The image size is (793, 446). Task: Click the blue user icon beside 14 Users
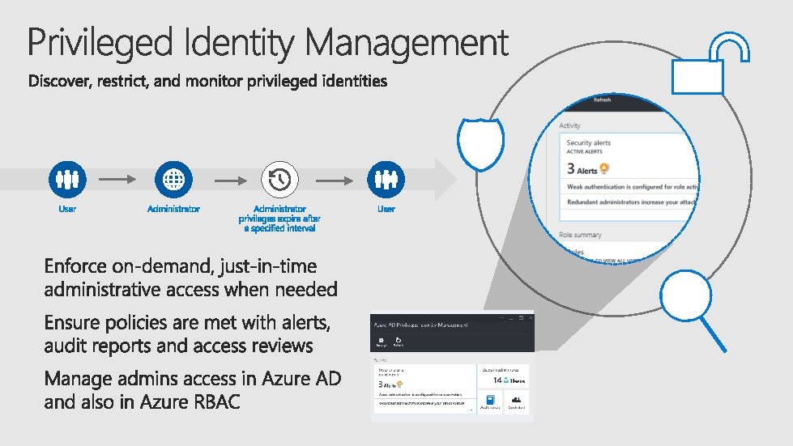tap(506, 380)
